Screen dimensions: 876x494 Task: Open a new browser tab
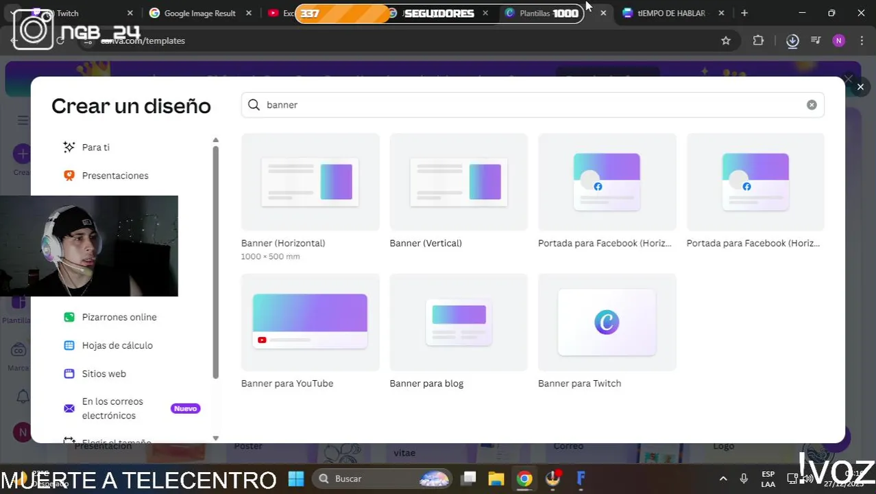[x=744, y=13]
